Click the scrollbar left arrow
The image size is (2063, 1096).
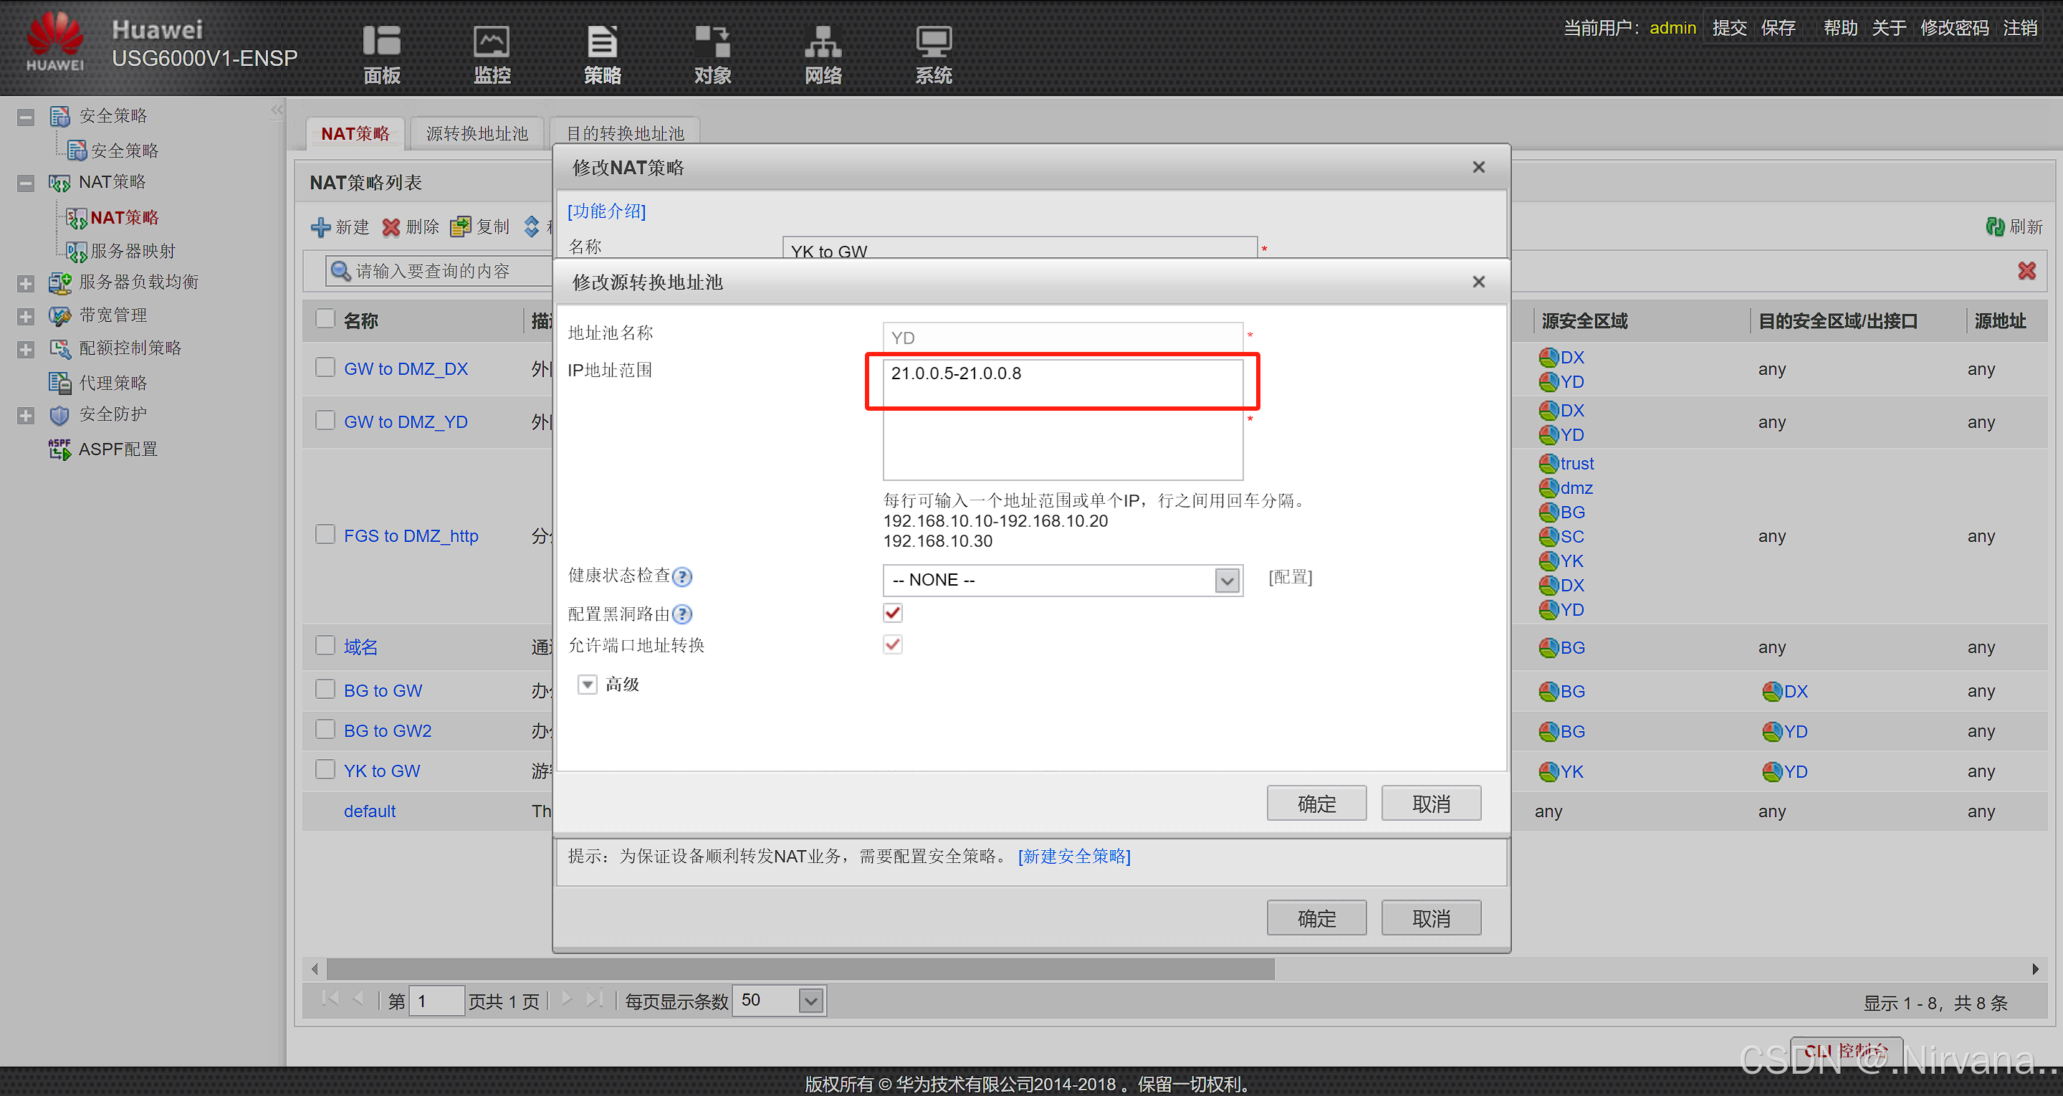click(315, 968)
